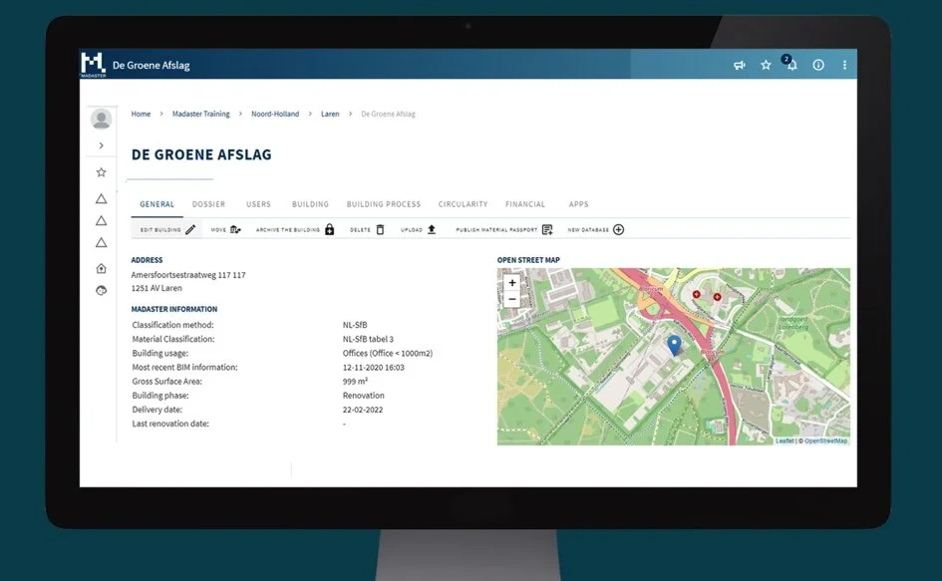
Task: Open the building house icon in sidebar
Action: [101, 268]
